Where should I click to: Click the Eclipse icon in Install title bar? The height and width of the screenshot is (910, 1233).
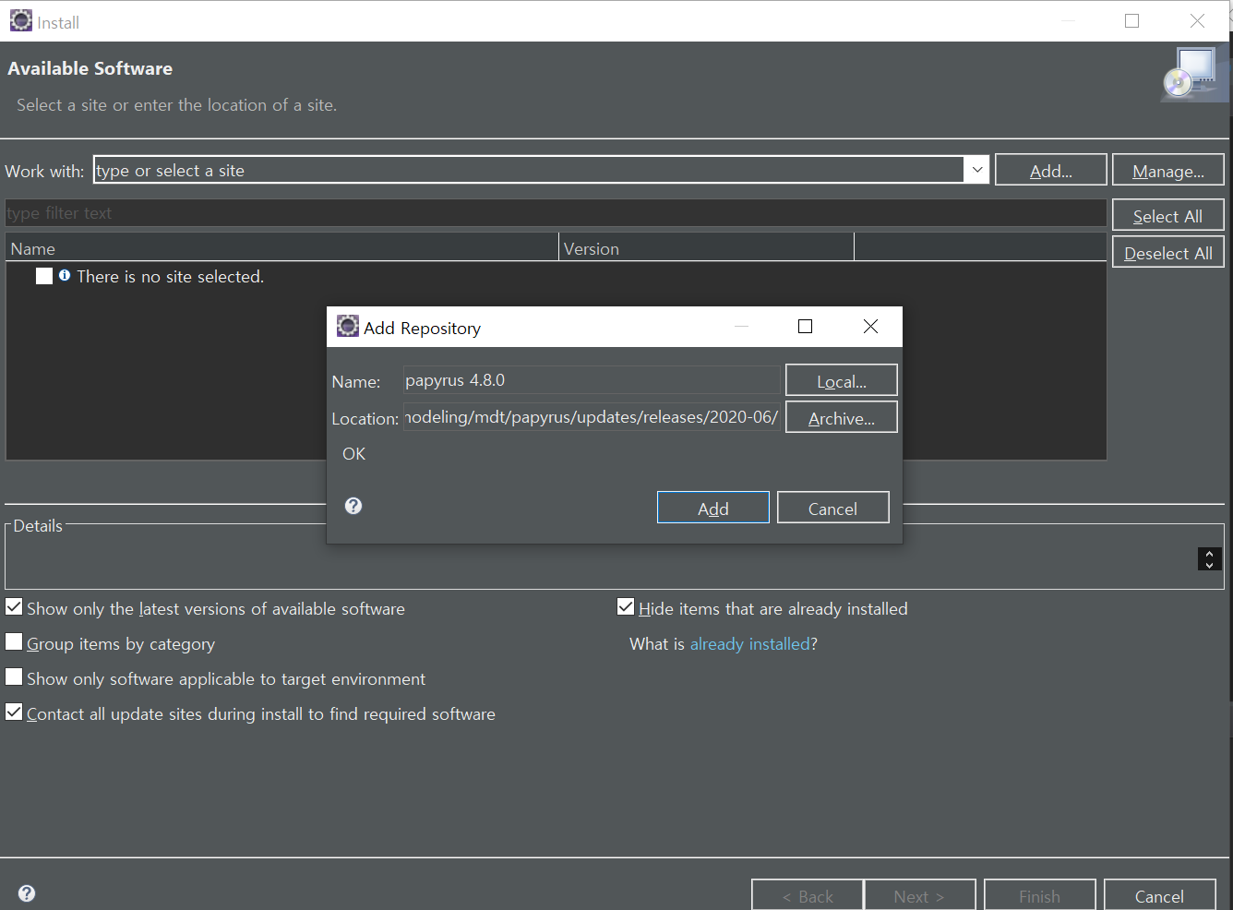click(21, 20)
